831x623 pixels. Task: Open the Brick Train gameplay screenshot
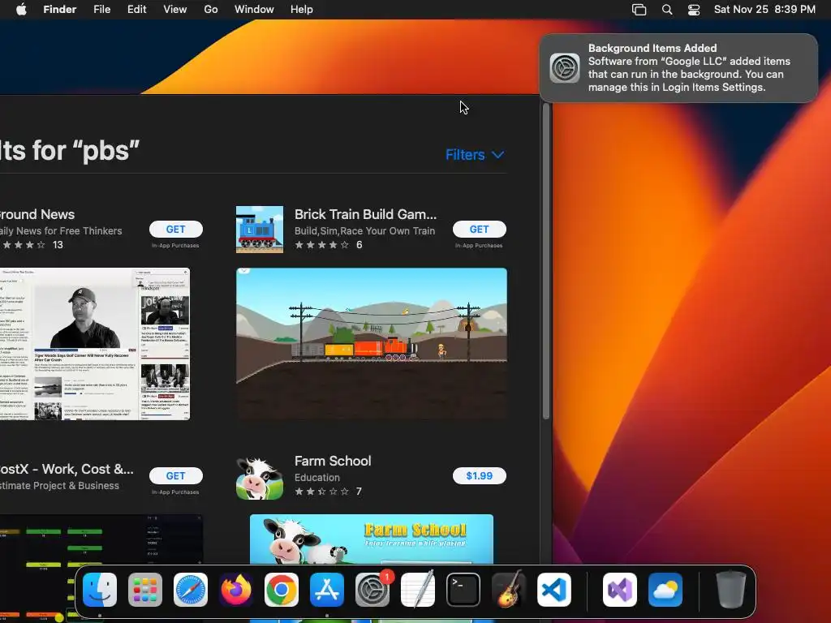[372, 344]
